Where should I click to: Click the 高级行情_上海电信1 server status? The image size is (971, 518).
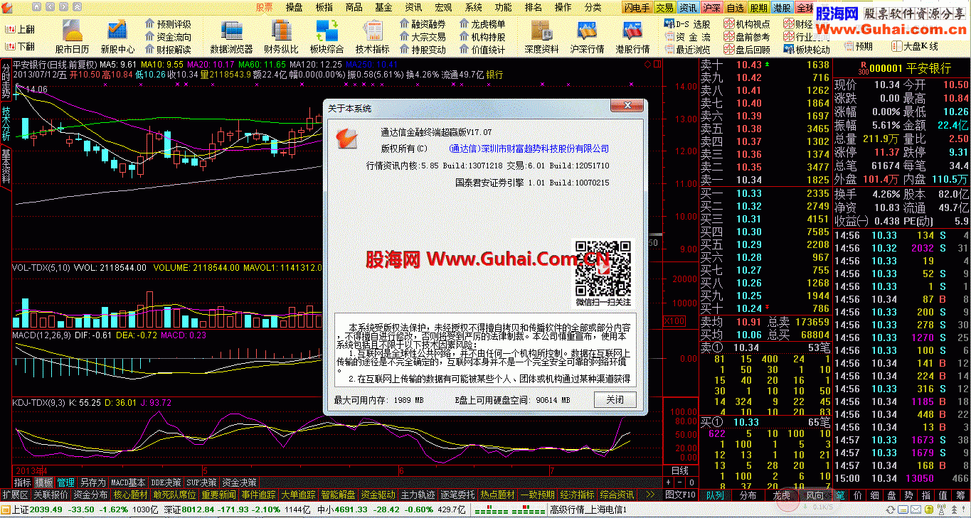click(588, 509)
